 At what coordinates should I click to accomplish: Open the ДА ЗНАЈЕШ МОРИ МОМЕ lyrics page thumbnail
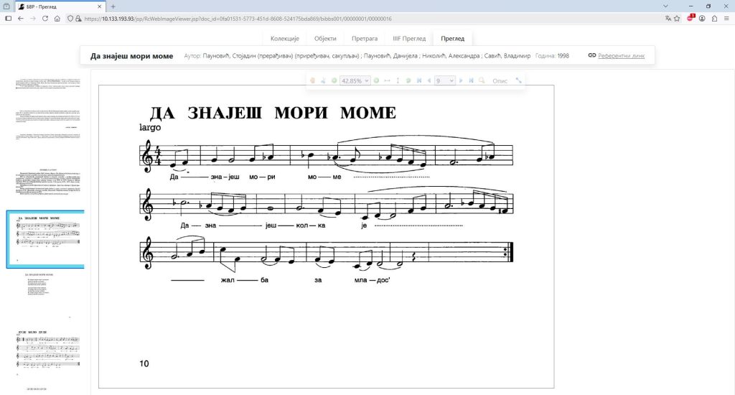pyautogui.click(x=45, y=296)
